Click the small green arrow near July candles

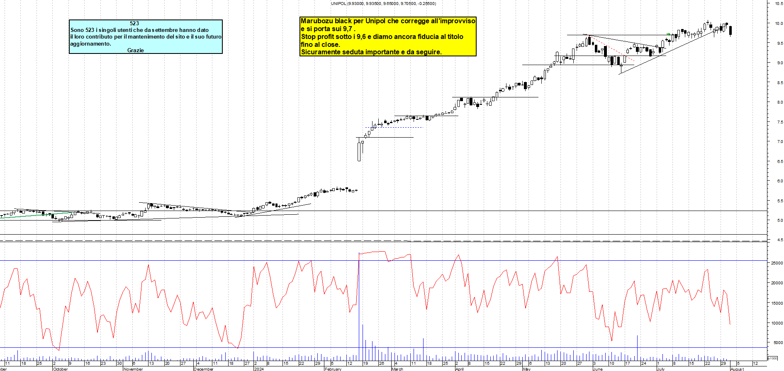pyautogui.click(x=669, y=34)
